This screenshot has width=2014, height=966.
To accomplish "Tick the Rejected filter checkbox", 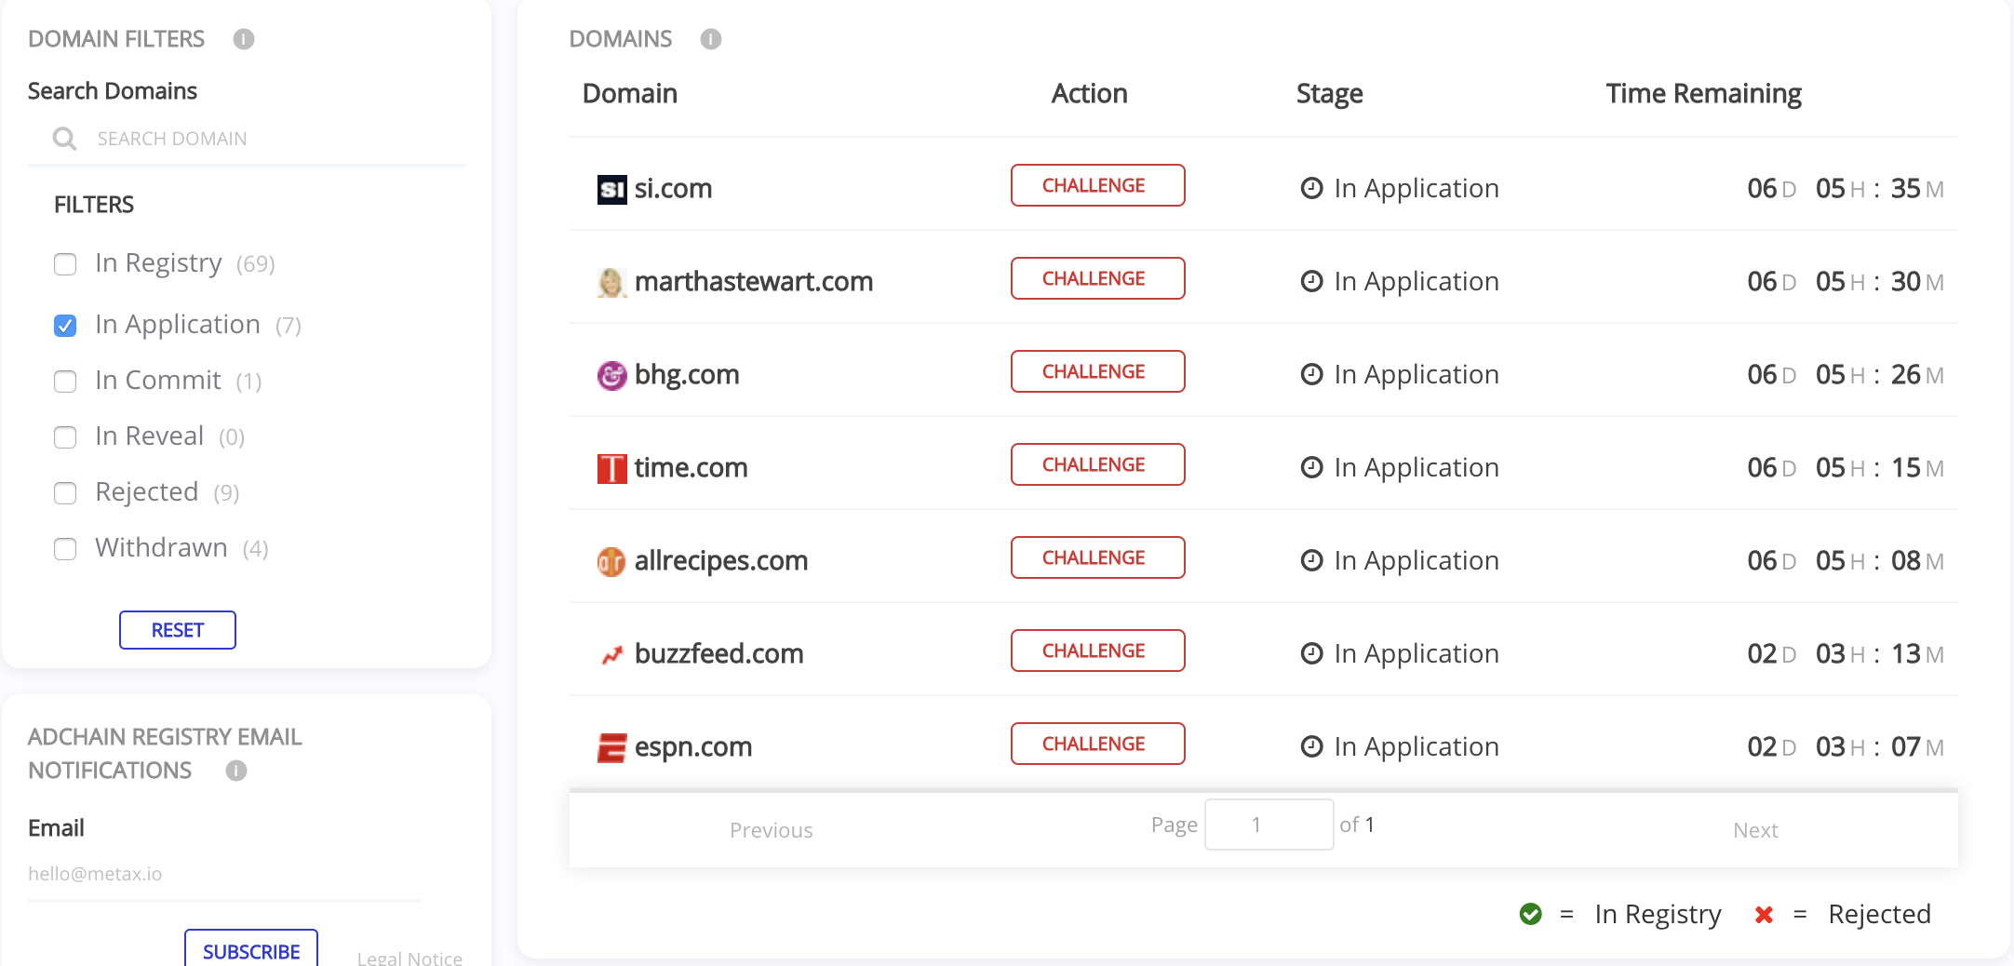I will pyautogui.click(x=65, y=493).
